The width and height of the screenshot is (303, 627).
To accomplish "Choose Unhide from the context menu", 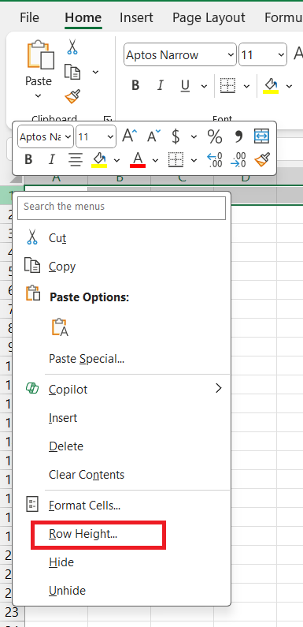I will [122, 591].
